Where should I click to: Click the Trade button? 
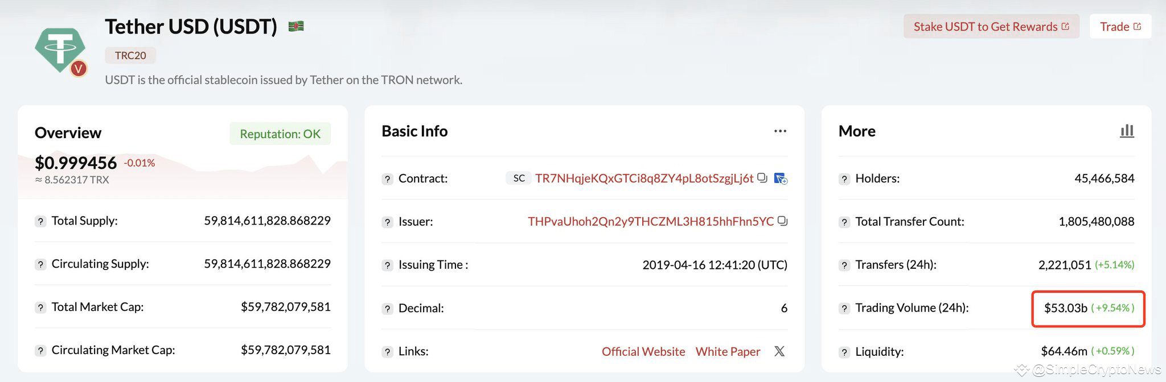(1120, 27)
